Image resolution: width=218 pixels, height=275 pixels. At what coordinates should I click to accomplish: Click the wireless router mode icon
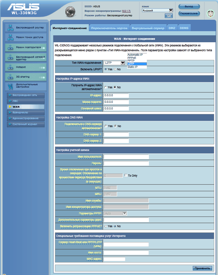(10, 28)
